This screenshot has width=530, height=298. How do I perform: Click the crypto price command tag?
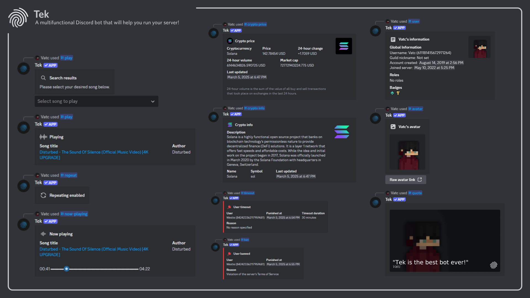coord(255,24)
